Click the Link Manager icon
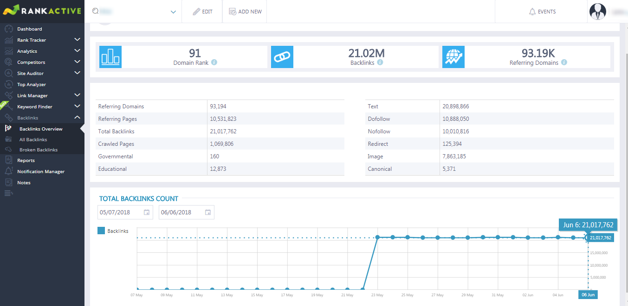Viewport: 628px width, 306px height. click(8, 95)
